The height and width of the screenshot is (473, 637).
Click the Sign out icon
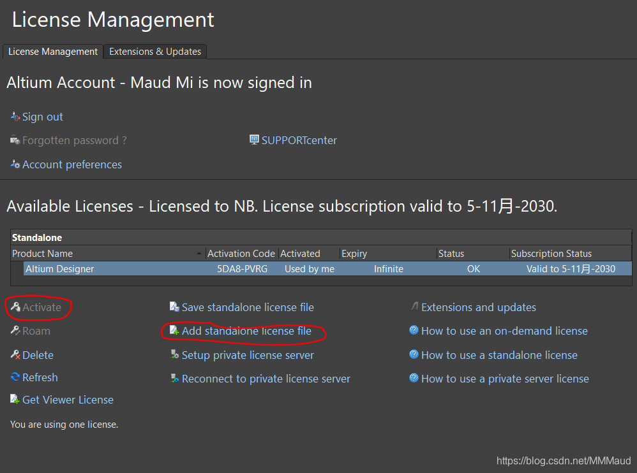[15, 117]
